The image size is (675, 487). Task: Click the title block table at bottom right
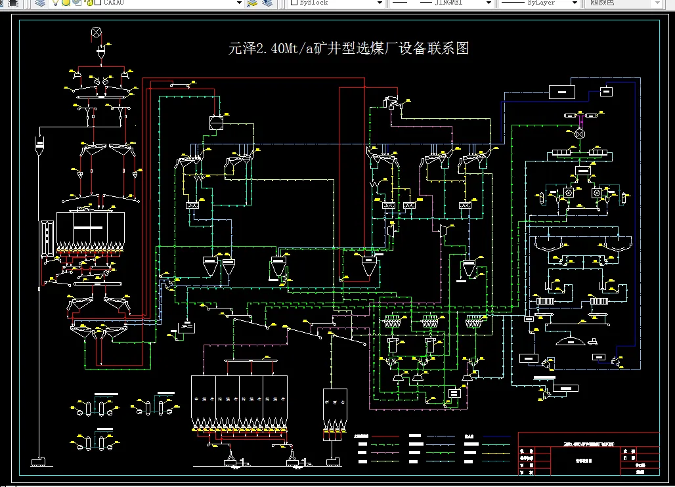coord(588,453)
